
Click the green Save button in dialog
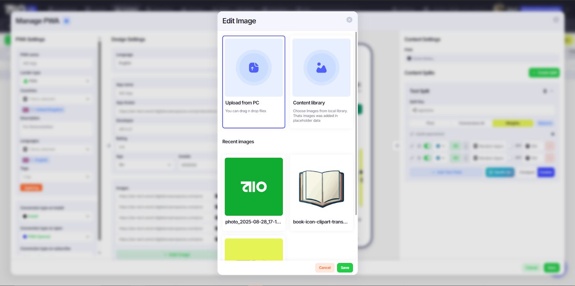pyautogui.click(x=345, y=268)
